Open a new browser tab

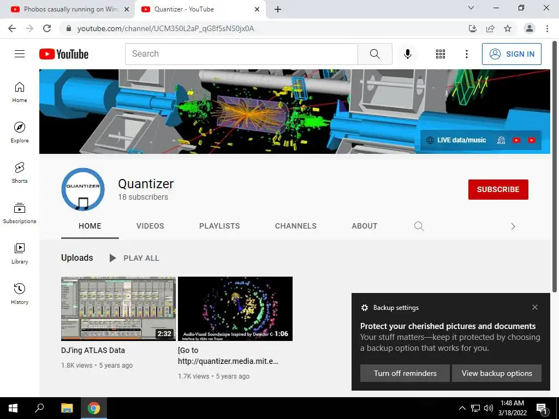pyautogui.click(x=278, y=10)
